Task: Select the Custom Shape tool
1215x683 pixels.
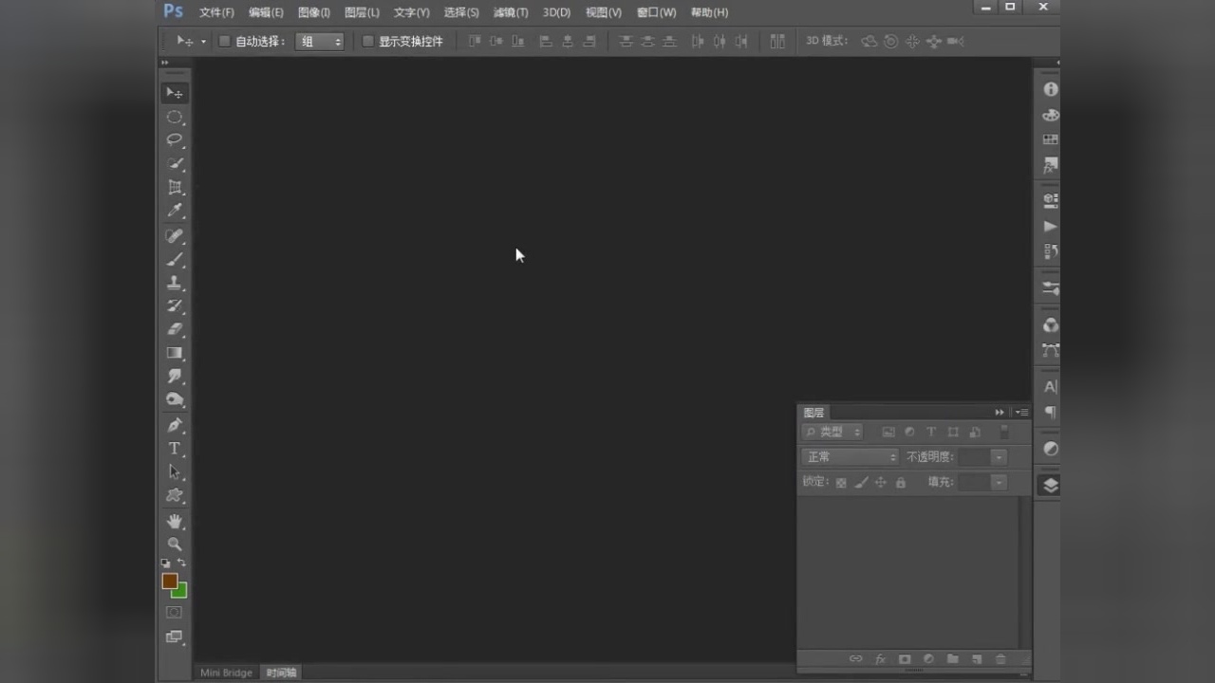Action: coord(175,495)
